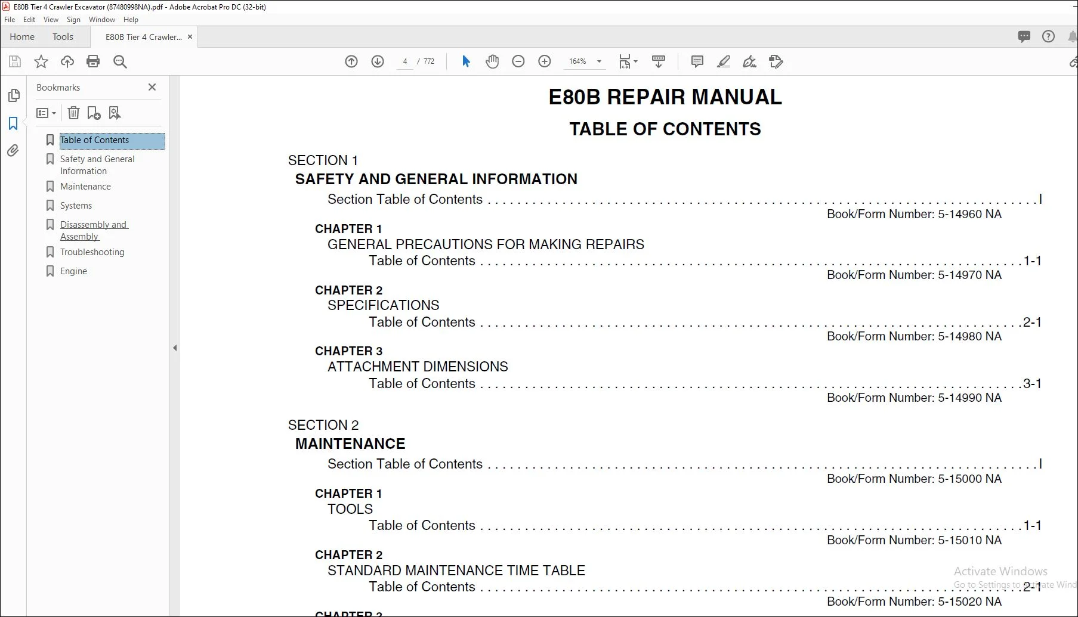
Task: Open page thumbnails panel
Action: [x=14, y=95]
